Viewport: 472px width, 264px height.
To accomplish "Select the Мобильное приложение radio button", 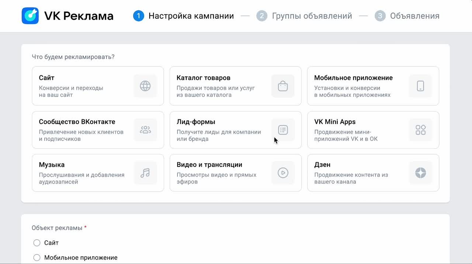I will pyautogui.click(x=37, y=257).
